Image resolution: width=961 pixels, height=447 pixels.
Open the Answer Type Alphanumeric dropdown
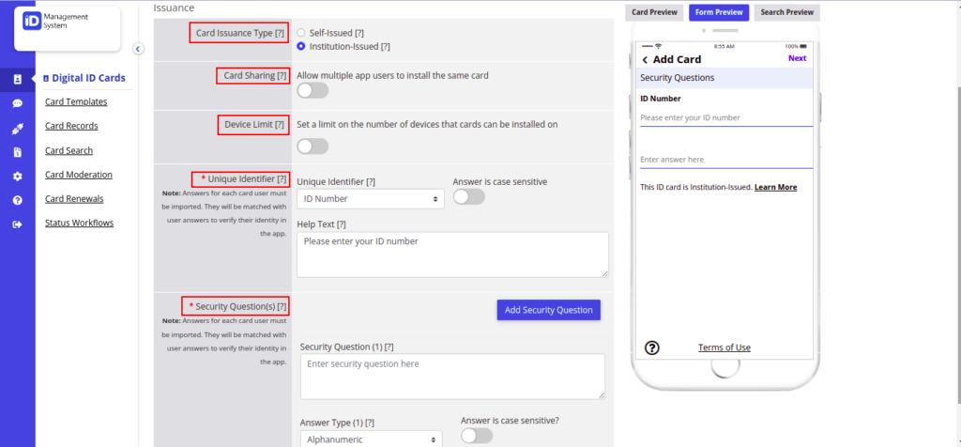(x=372, y=439)
